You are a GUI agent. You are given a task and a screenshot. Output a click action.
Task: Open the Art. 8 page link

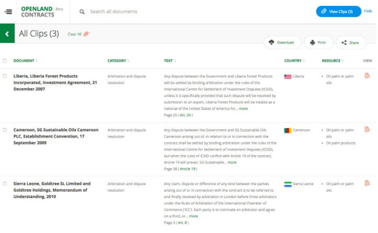182,223
